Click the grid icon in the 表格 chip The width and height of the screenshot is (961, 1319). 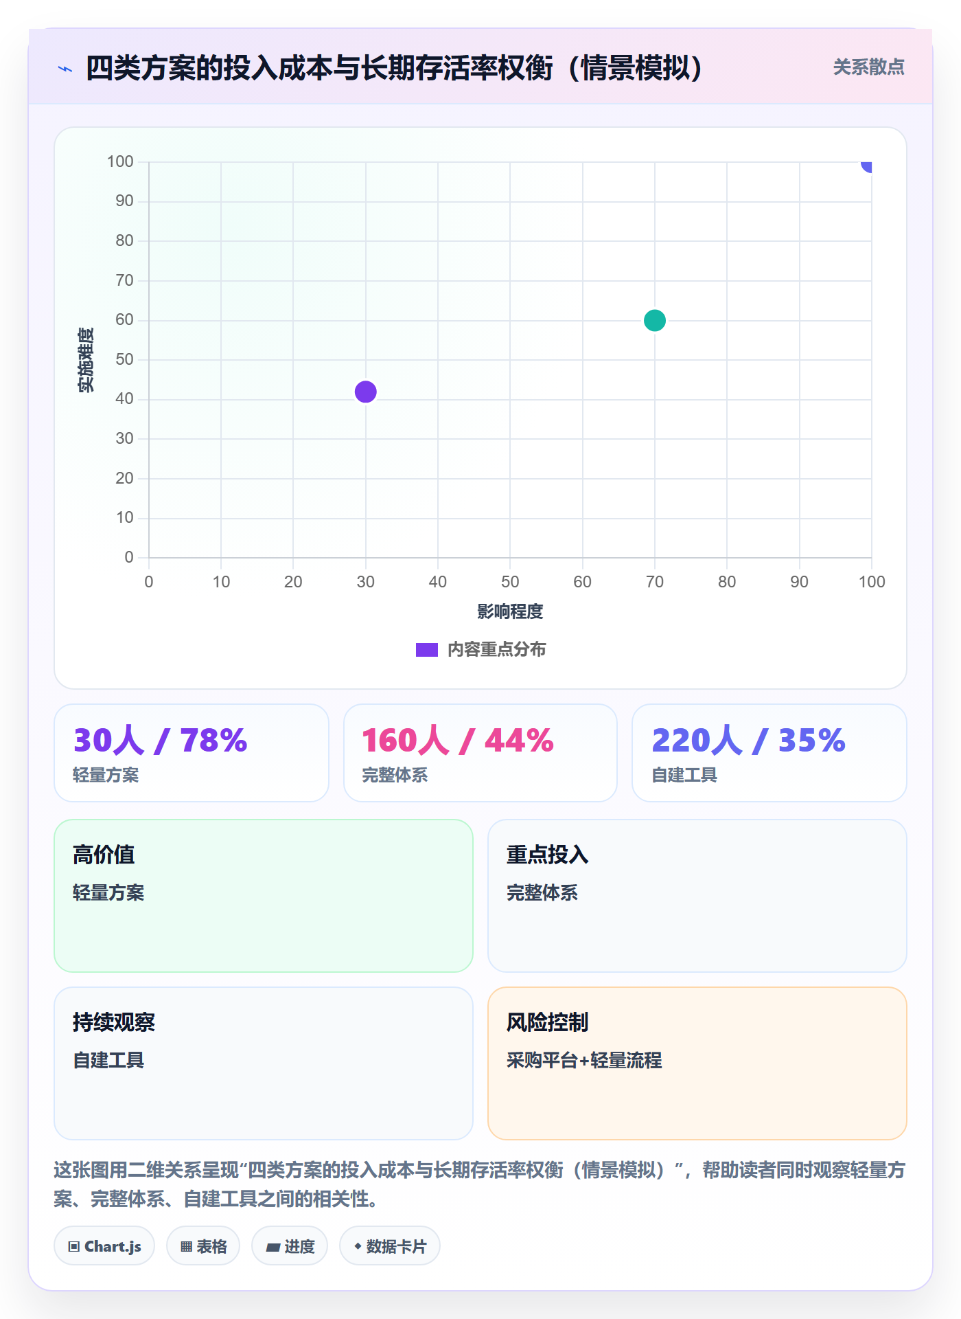pos(186,1246)
